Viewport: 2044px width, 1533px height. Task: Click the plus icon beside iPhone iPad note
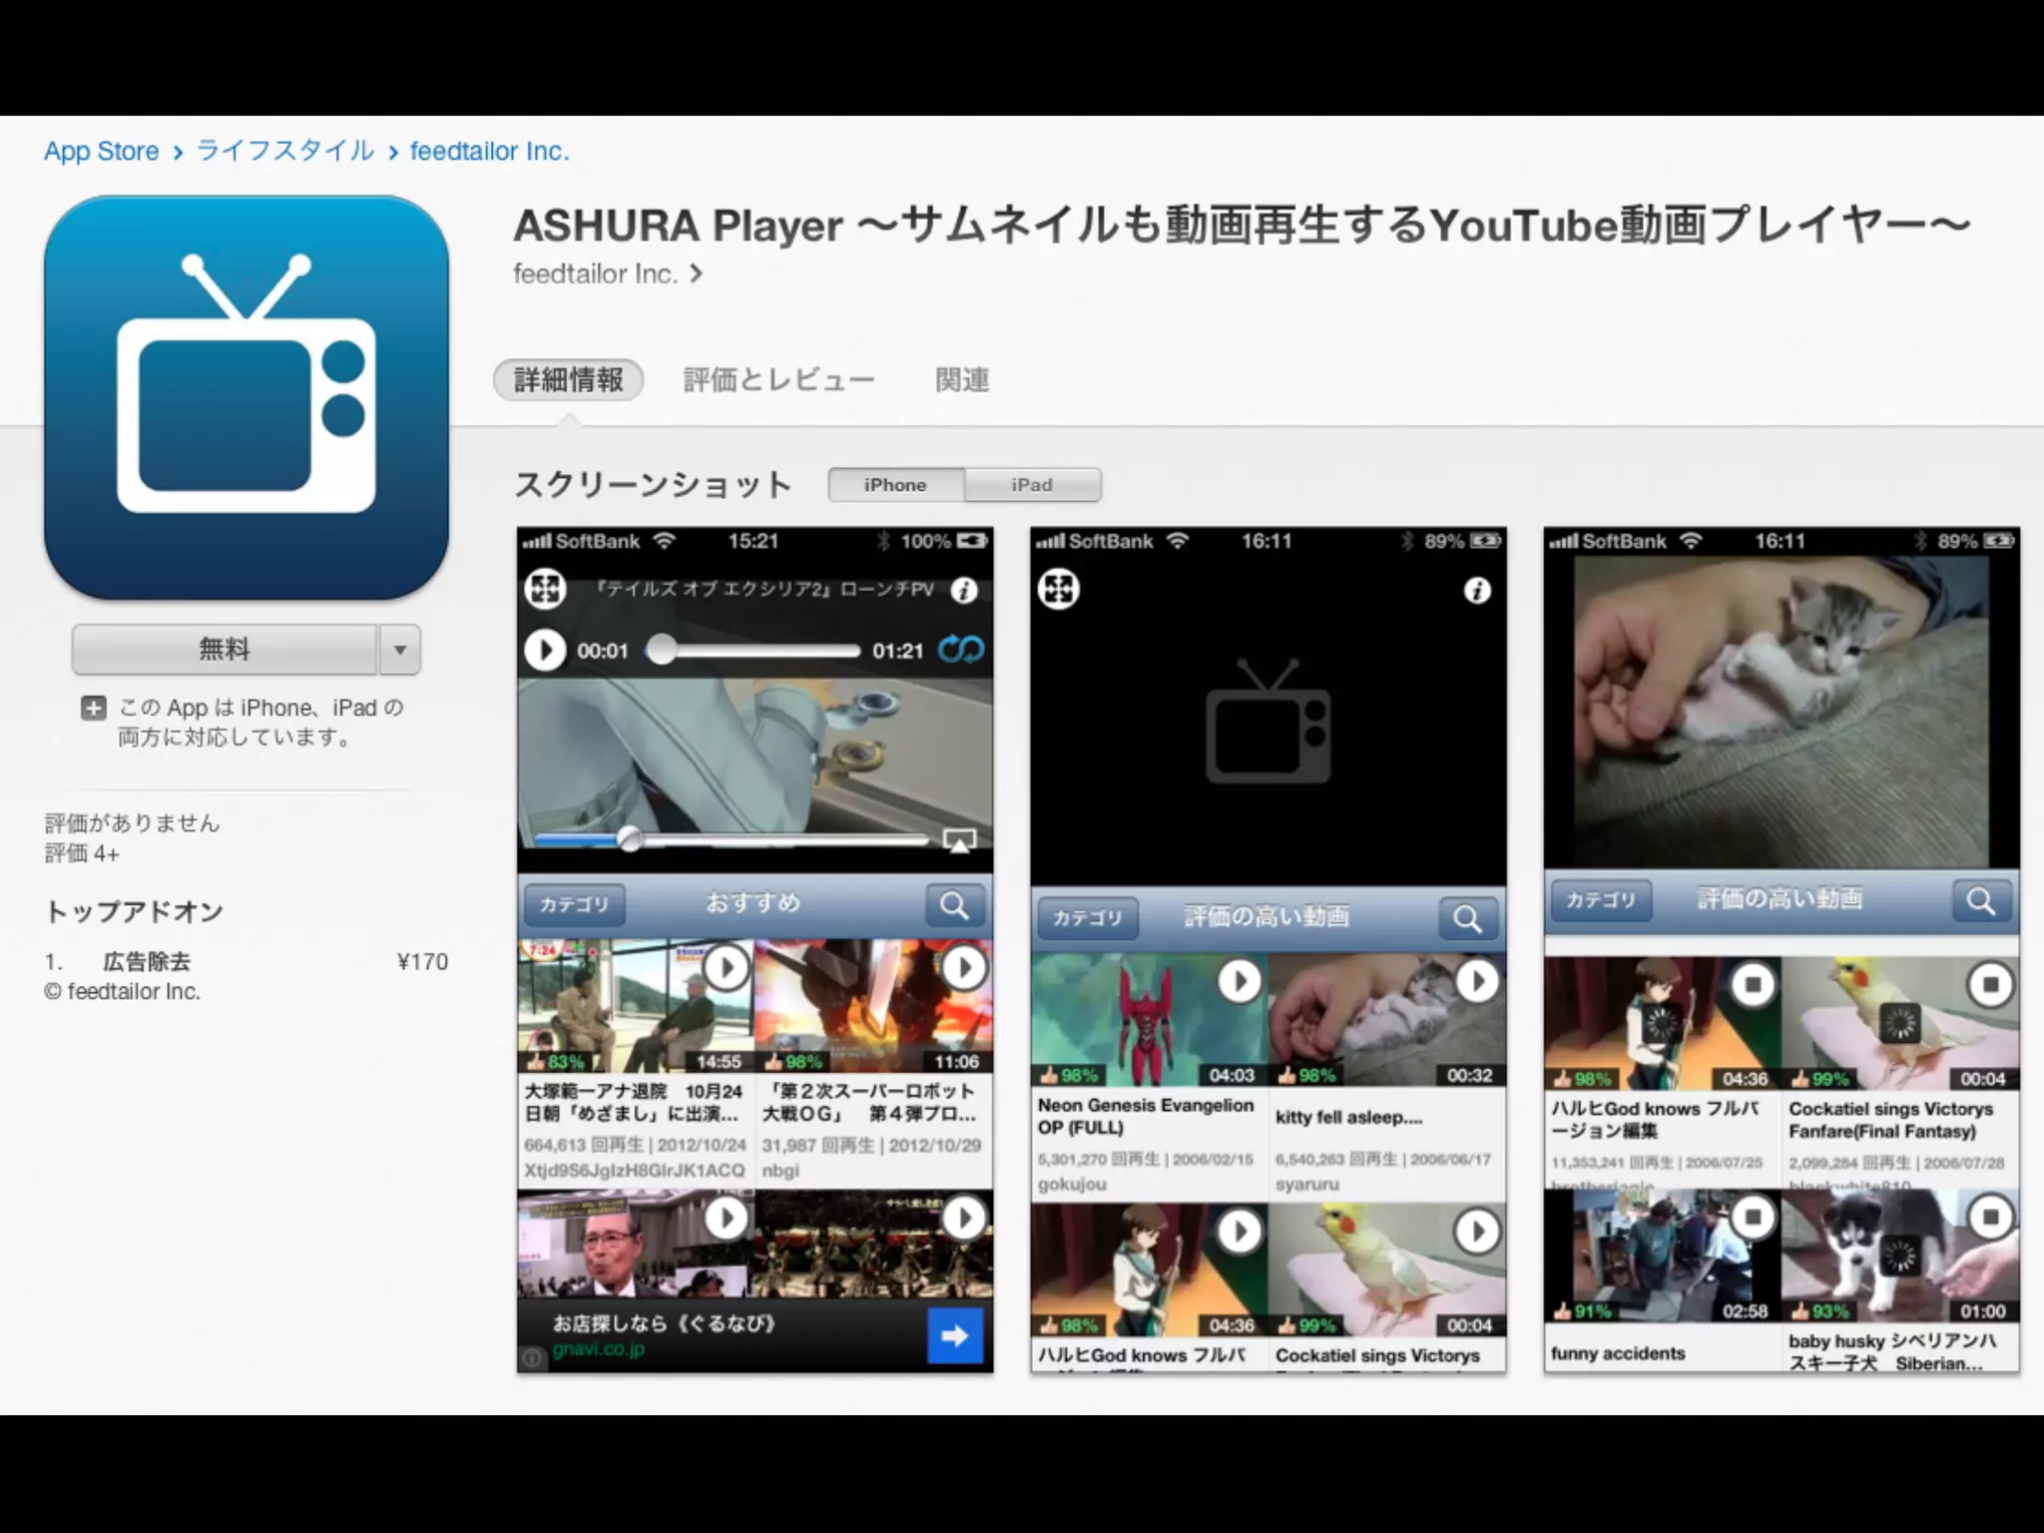click(x=93, y=708)
